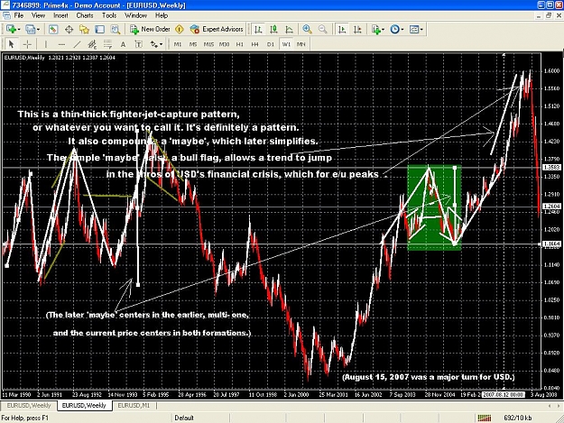Open the View menu
564x423 pixels.
point(38,15)
